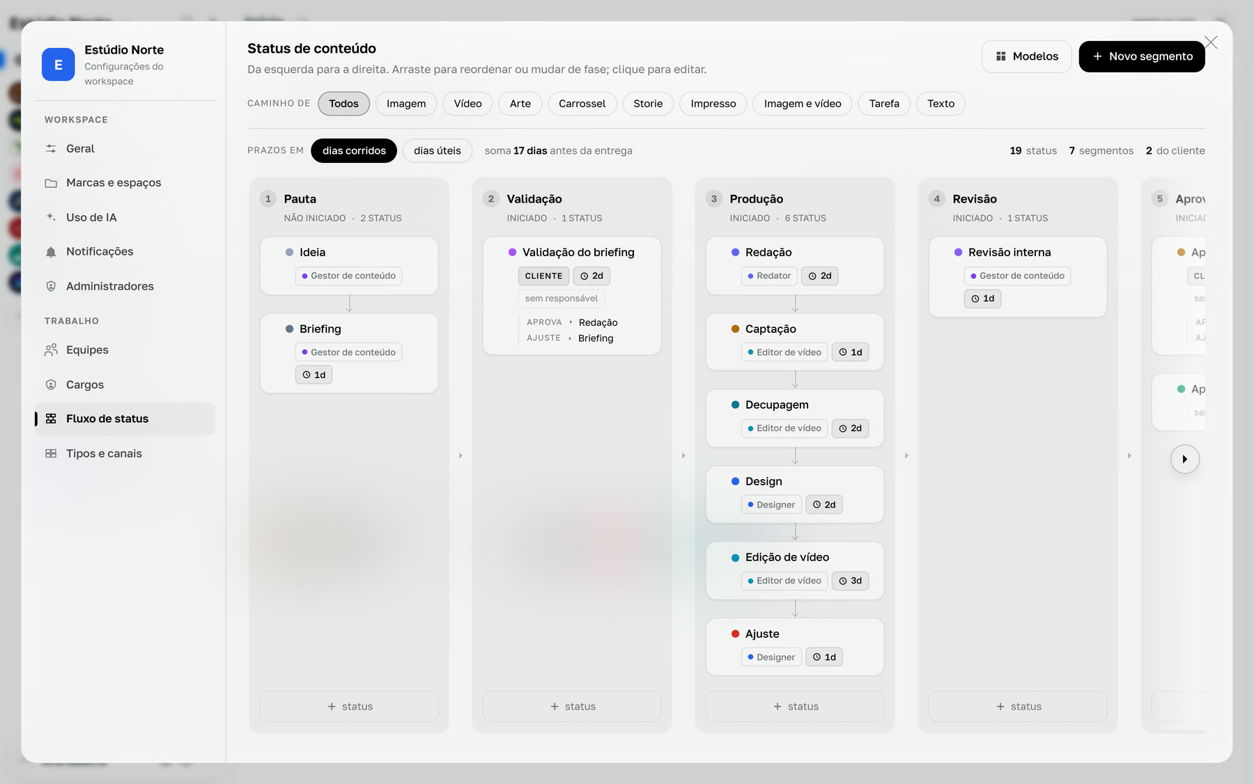Click the red dot on Ajuste status
1254x784 pixels.
click(x=735, y=634)
